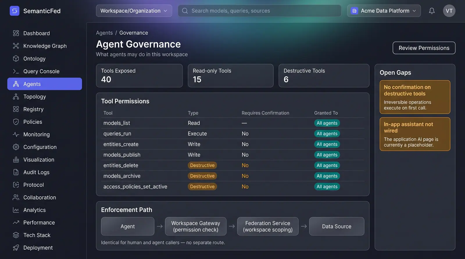Screen dimensions: 465x259
Task: Navigate to Query Console
Action: [44, 71]
